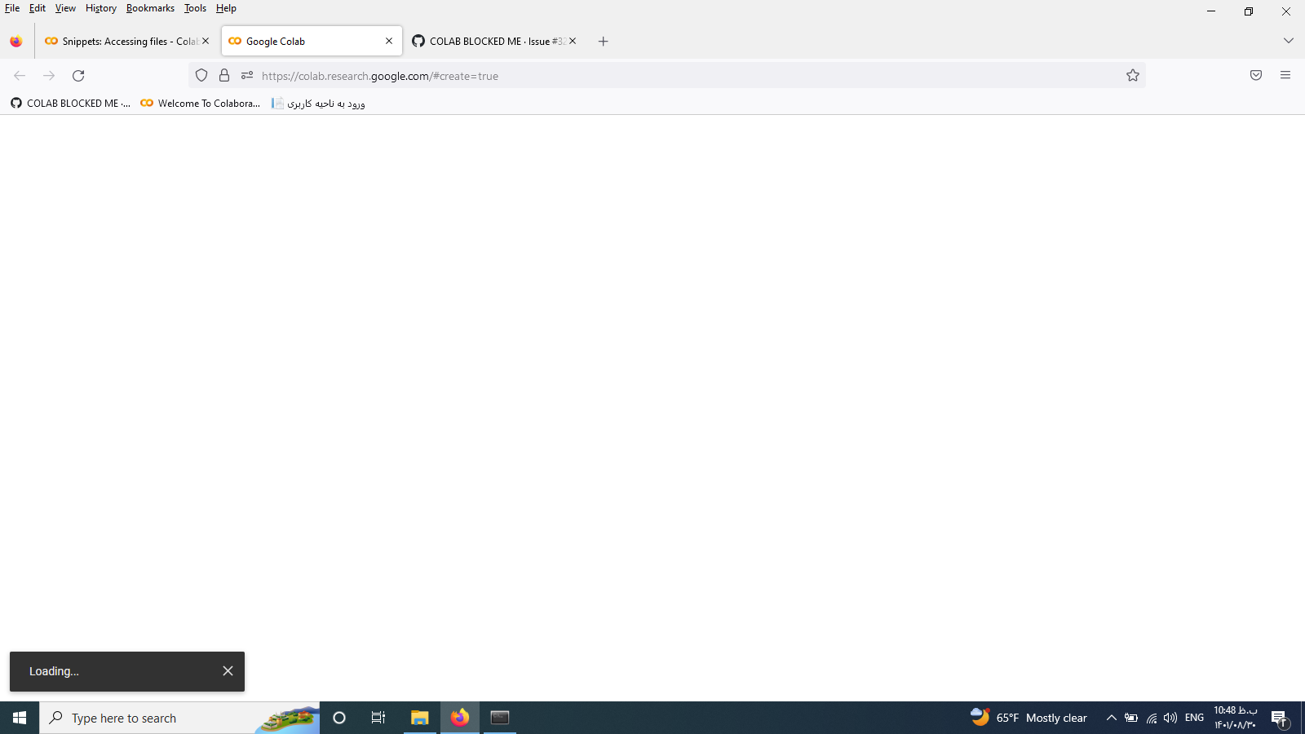The image size is (1305, 734).
Task: Open the list all tabs chevron
Action: coord(1288,40)
